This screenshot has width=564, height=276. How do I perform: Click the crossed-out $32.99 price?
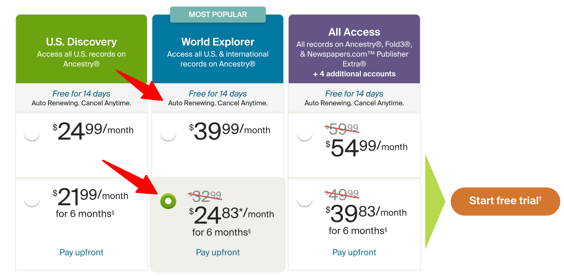[x=205, y=196]
